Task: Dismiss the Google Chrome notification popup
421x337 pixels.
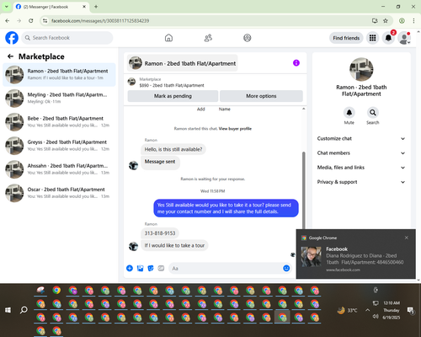Action: pyautogui.click(x=407, y=238)
